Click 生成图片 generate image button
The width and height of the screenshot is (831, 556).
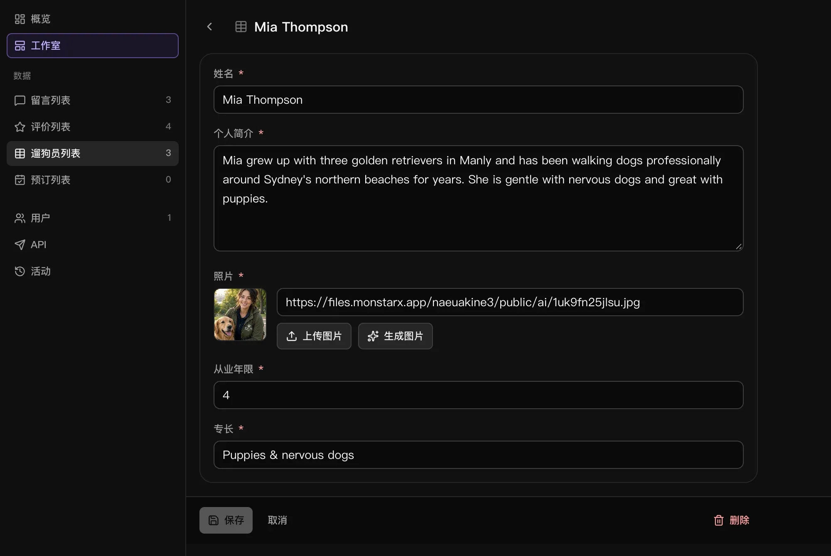point(396,336)
